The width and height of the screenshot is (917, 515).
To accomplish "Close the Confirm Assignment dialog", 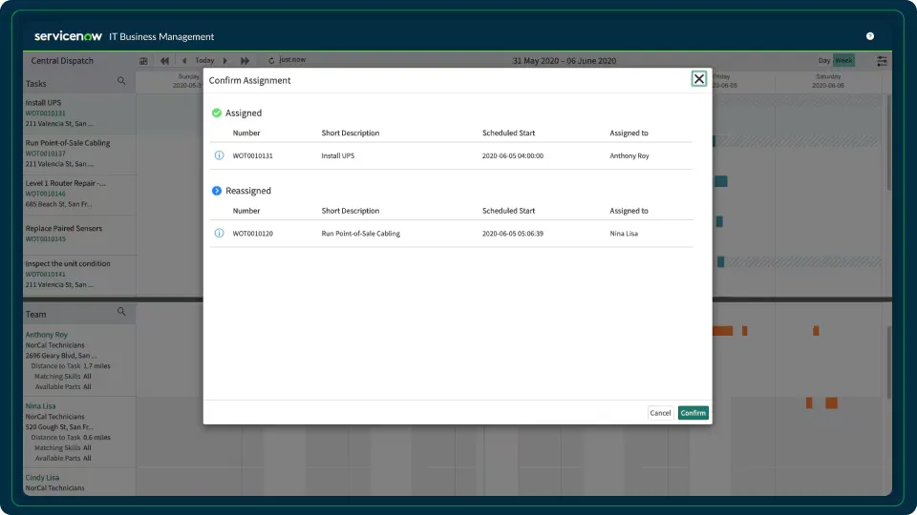I will tap(699, 79).
